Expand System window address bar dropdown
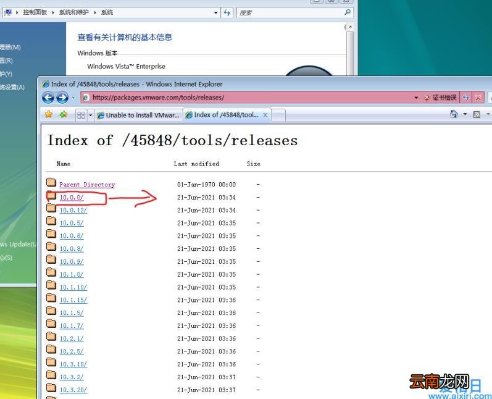This screenshot has width=492, height=399. point(216,12)
